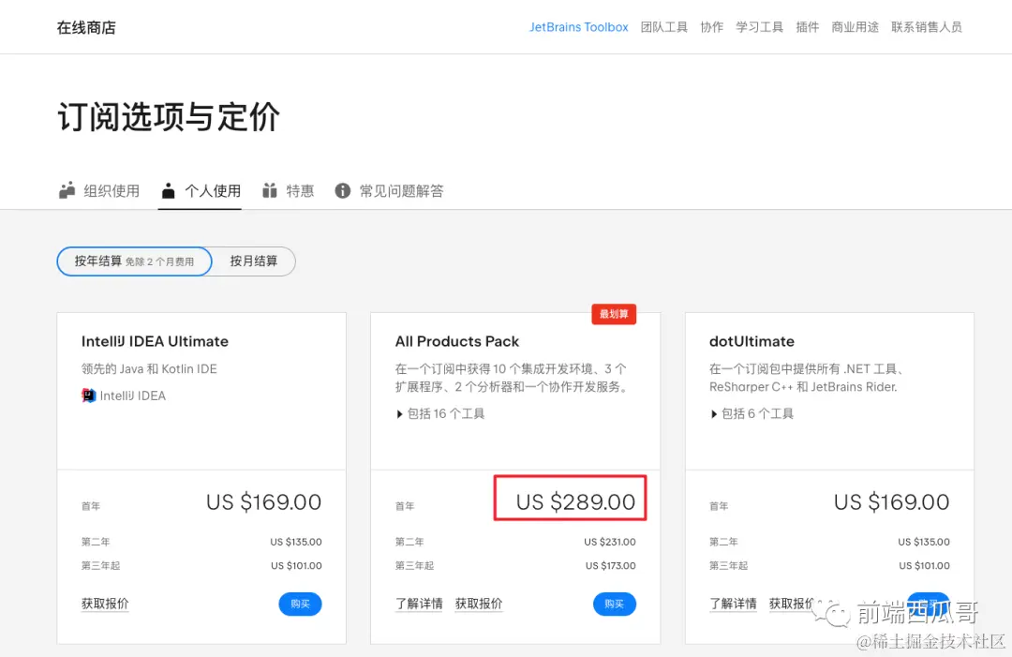1012x657 pixels.
Task: Click the person icon beside 个人使用
Action: 170,190
